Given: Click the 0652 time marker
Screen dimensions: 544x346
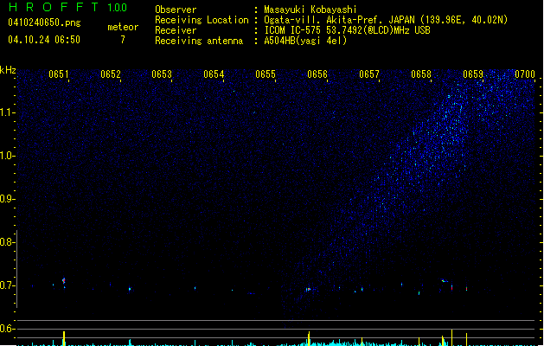Looking at the screenshot, I should (x=111, y=74).
